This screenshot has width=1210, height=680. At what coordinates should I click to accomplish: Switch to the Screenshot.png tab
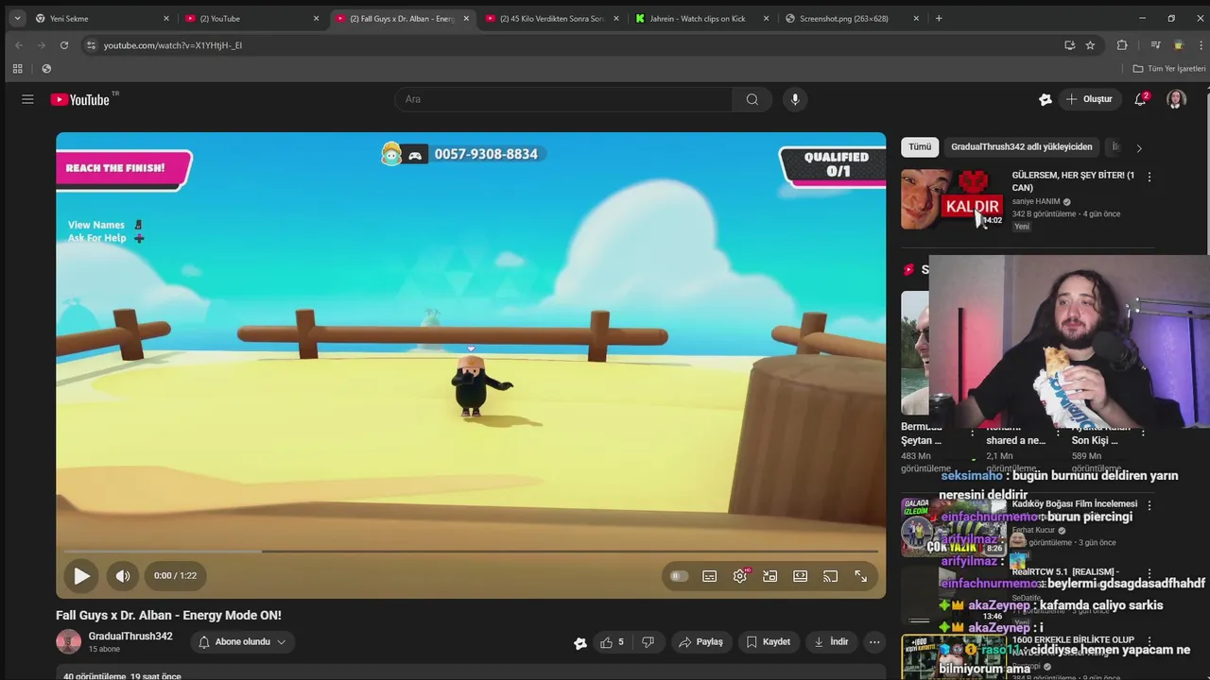852,18
